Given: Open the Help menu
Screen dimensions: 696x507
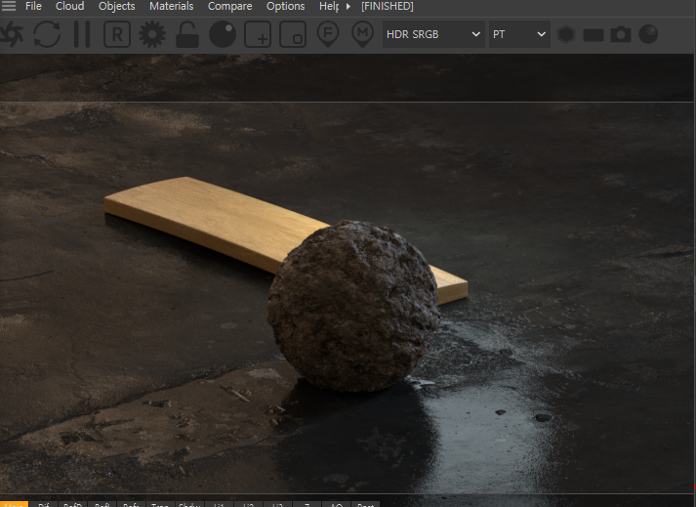Looking at the screenshot, I should 329,6.
